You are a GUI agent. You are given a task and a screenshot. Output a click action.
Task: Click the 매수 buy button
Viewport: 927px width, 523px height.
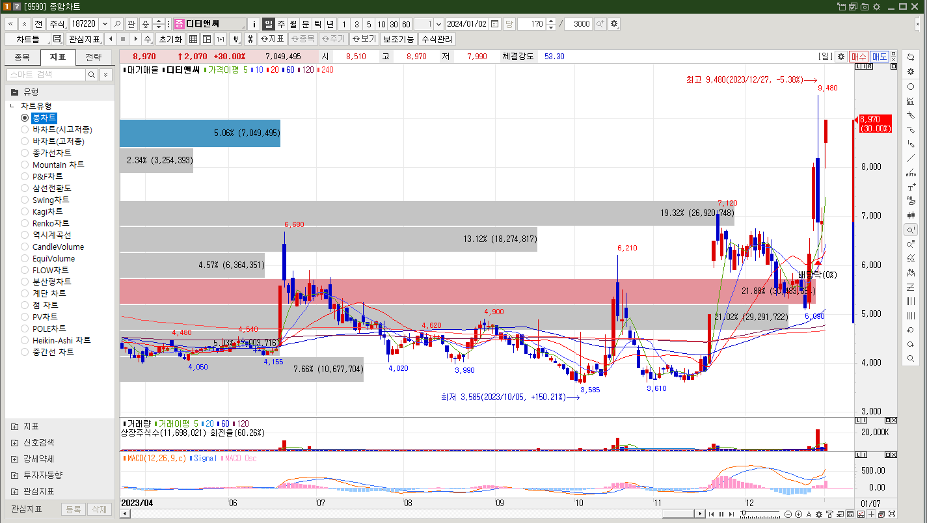pyautogui.click(x=859, y=57)
